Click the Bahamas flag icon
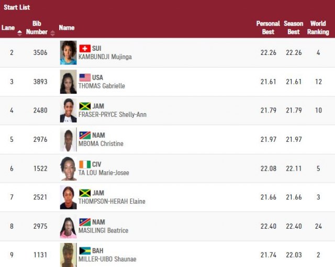 coord(84,251)
